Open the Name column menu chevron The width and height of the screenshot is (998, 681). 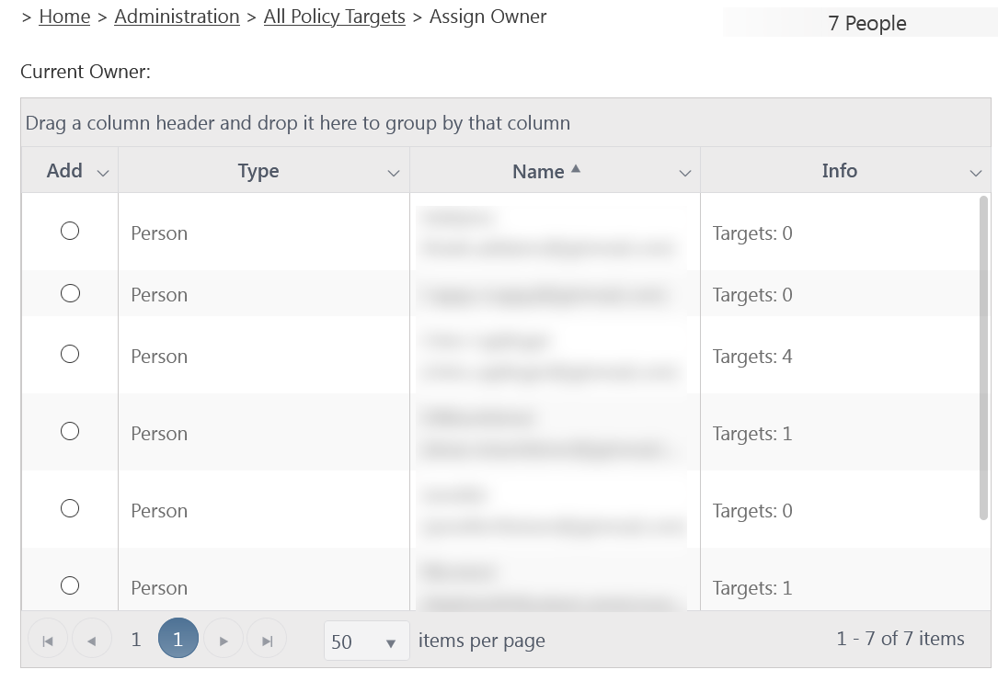coord(684,173)
